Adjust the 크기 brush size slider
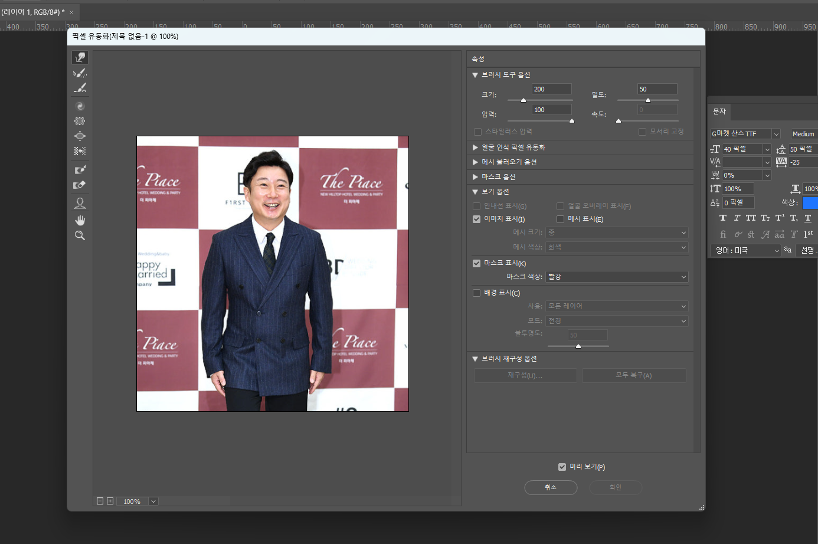The height and width of the screenshot is (544, 818). coord(523,100)
